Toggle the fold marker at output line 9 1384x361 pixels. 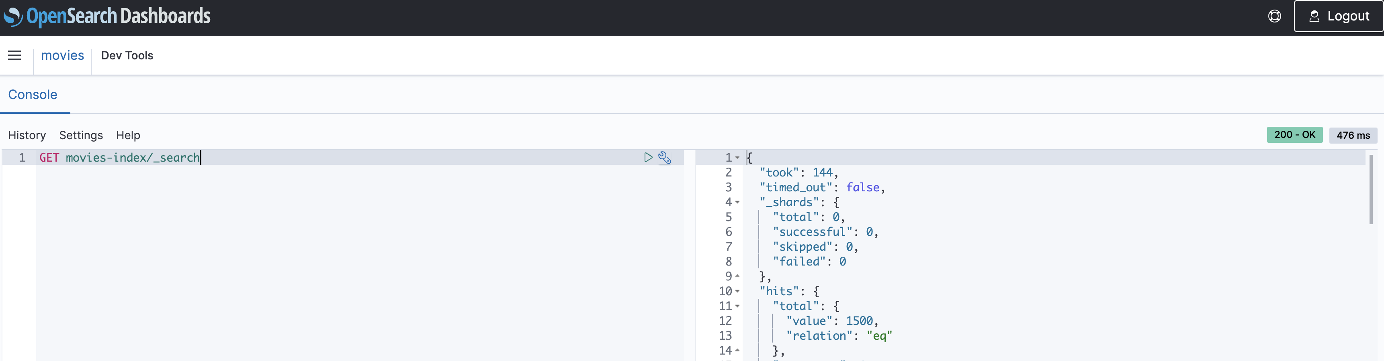(x=737, y=276)
